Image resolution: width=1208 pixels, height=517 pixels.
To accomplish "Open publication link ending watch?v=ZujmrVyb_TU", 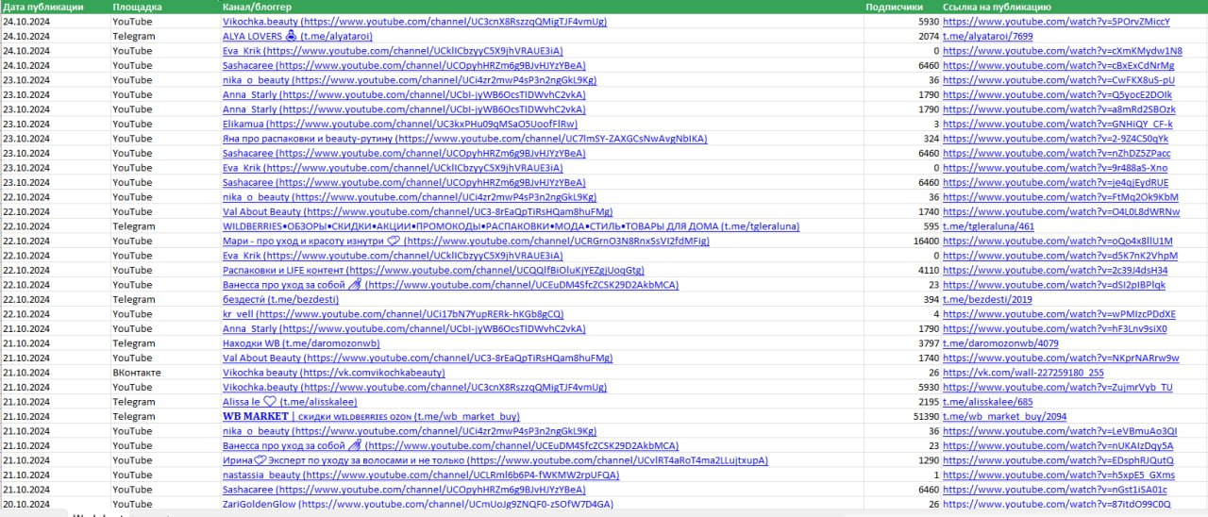I will click(1058, 387).
